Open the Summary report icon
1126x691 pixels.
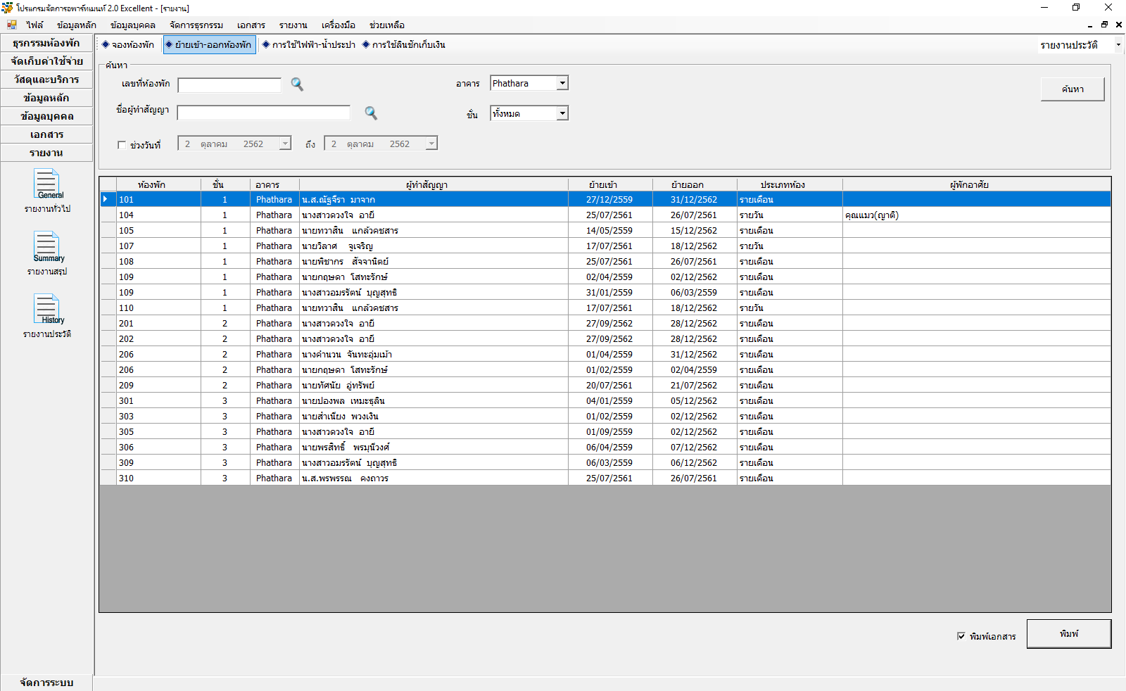point(47,247)
